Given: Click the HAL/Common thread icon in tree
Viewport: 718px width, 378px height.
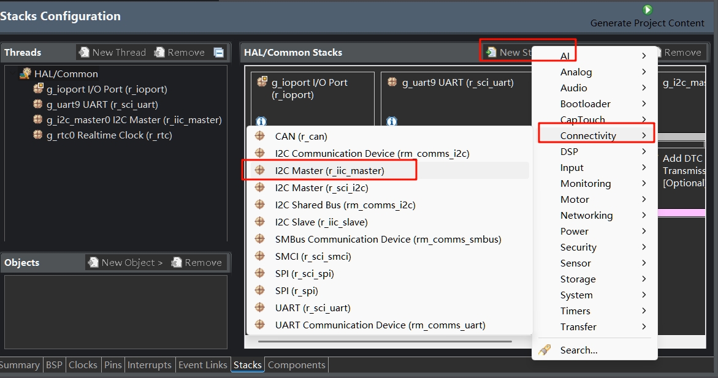Looking at the screenshot, I should click(x=25, y=74).
